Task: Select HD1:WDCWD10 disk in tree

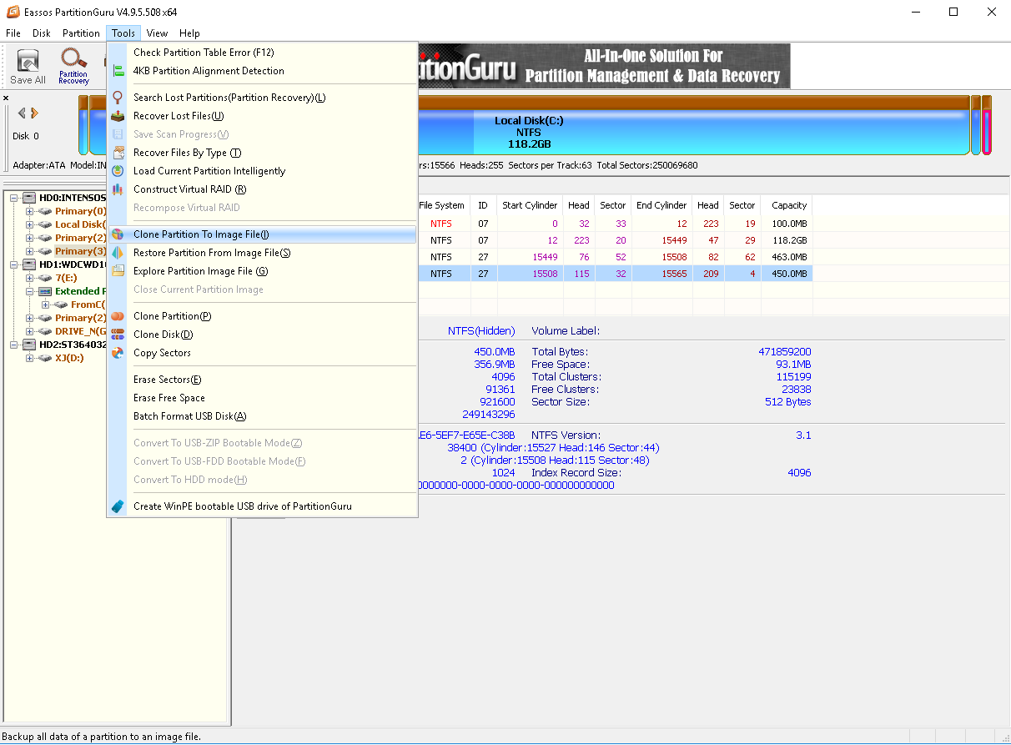Action: pos(73,264)
